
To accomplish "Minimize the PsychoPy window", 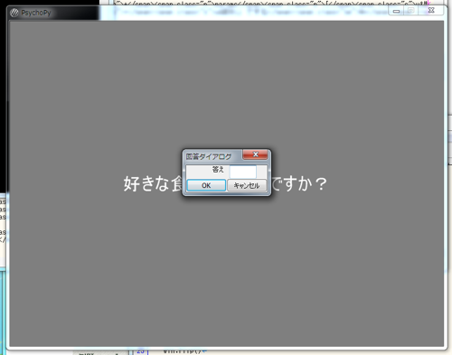I will pos(396,11).
